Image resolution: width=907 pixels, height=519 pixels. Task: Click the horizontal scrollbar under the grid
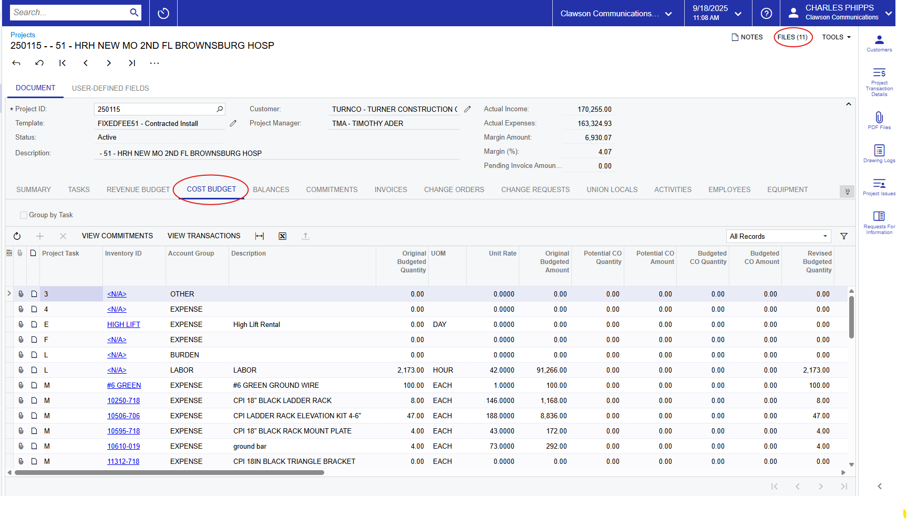tap(169, 472)
